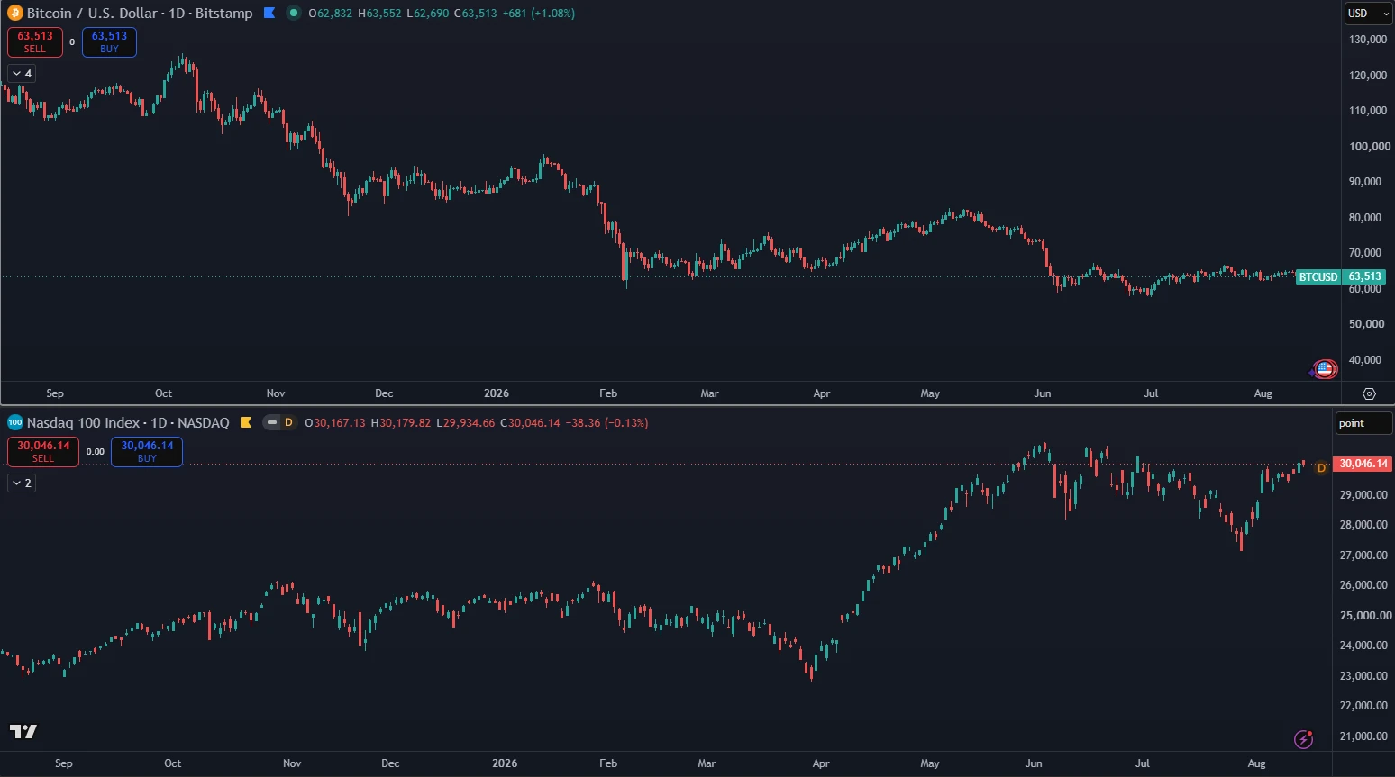
Task: Click the 21,000.00 level on Nasdaq scale
Action: pos(1363,736)
